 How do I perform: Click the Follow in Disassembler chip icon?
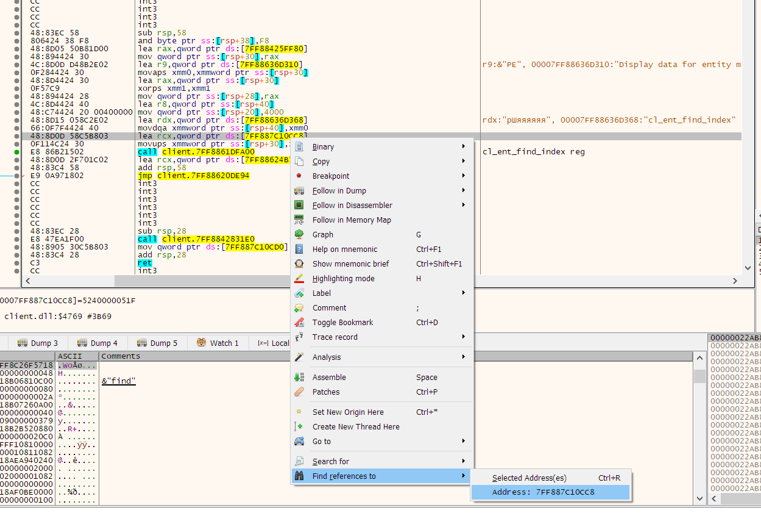point(299,205)
